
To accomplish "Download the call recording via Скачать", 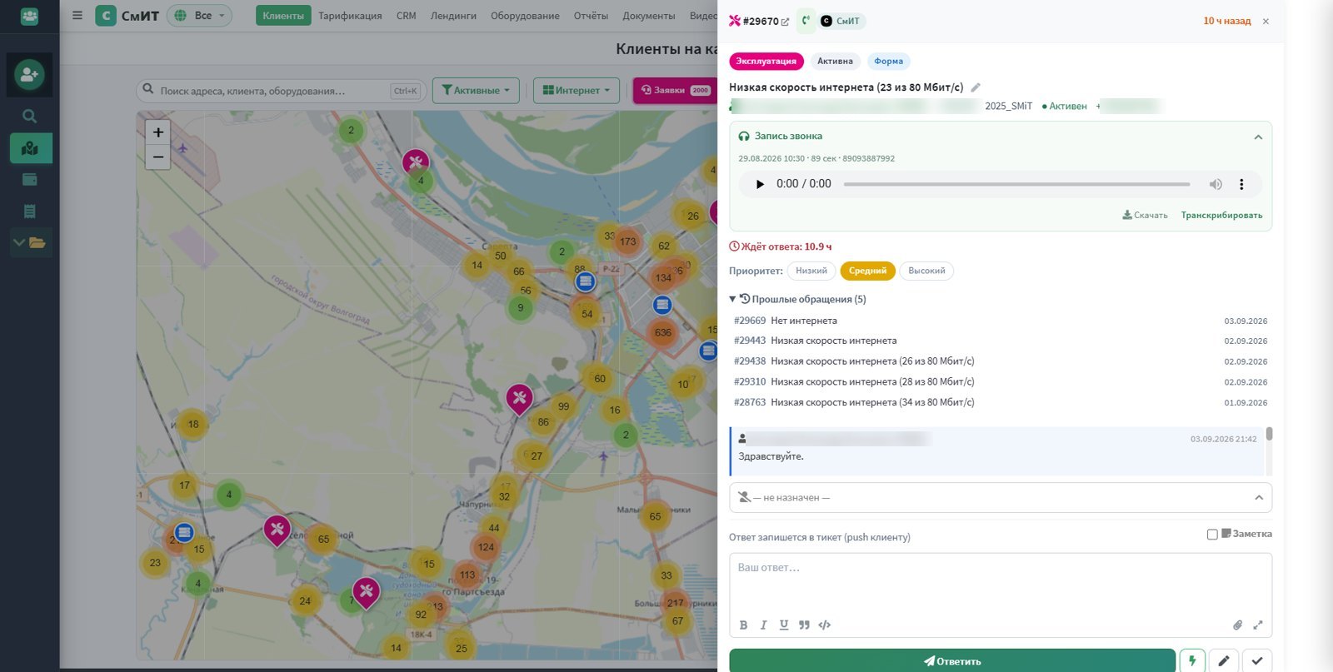I will 1145,215.
